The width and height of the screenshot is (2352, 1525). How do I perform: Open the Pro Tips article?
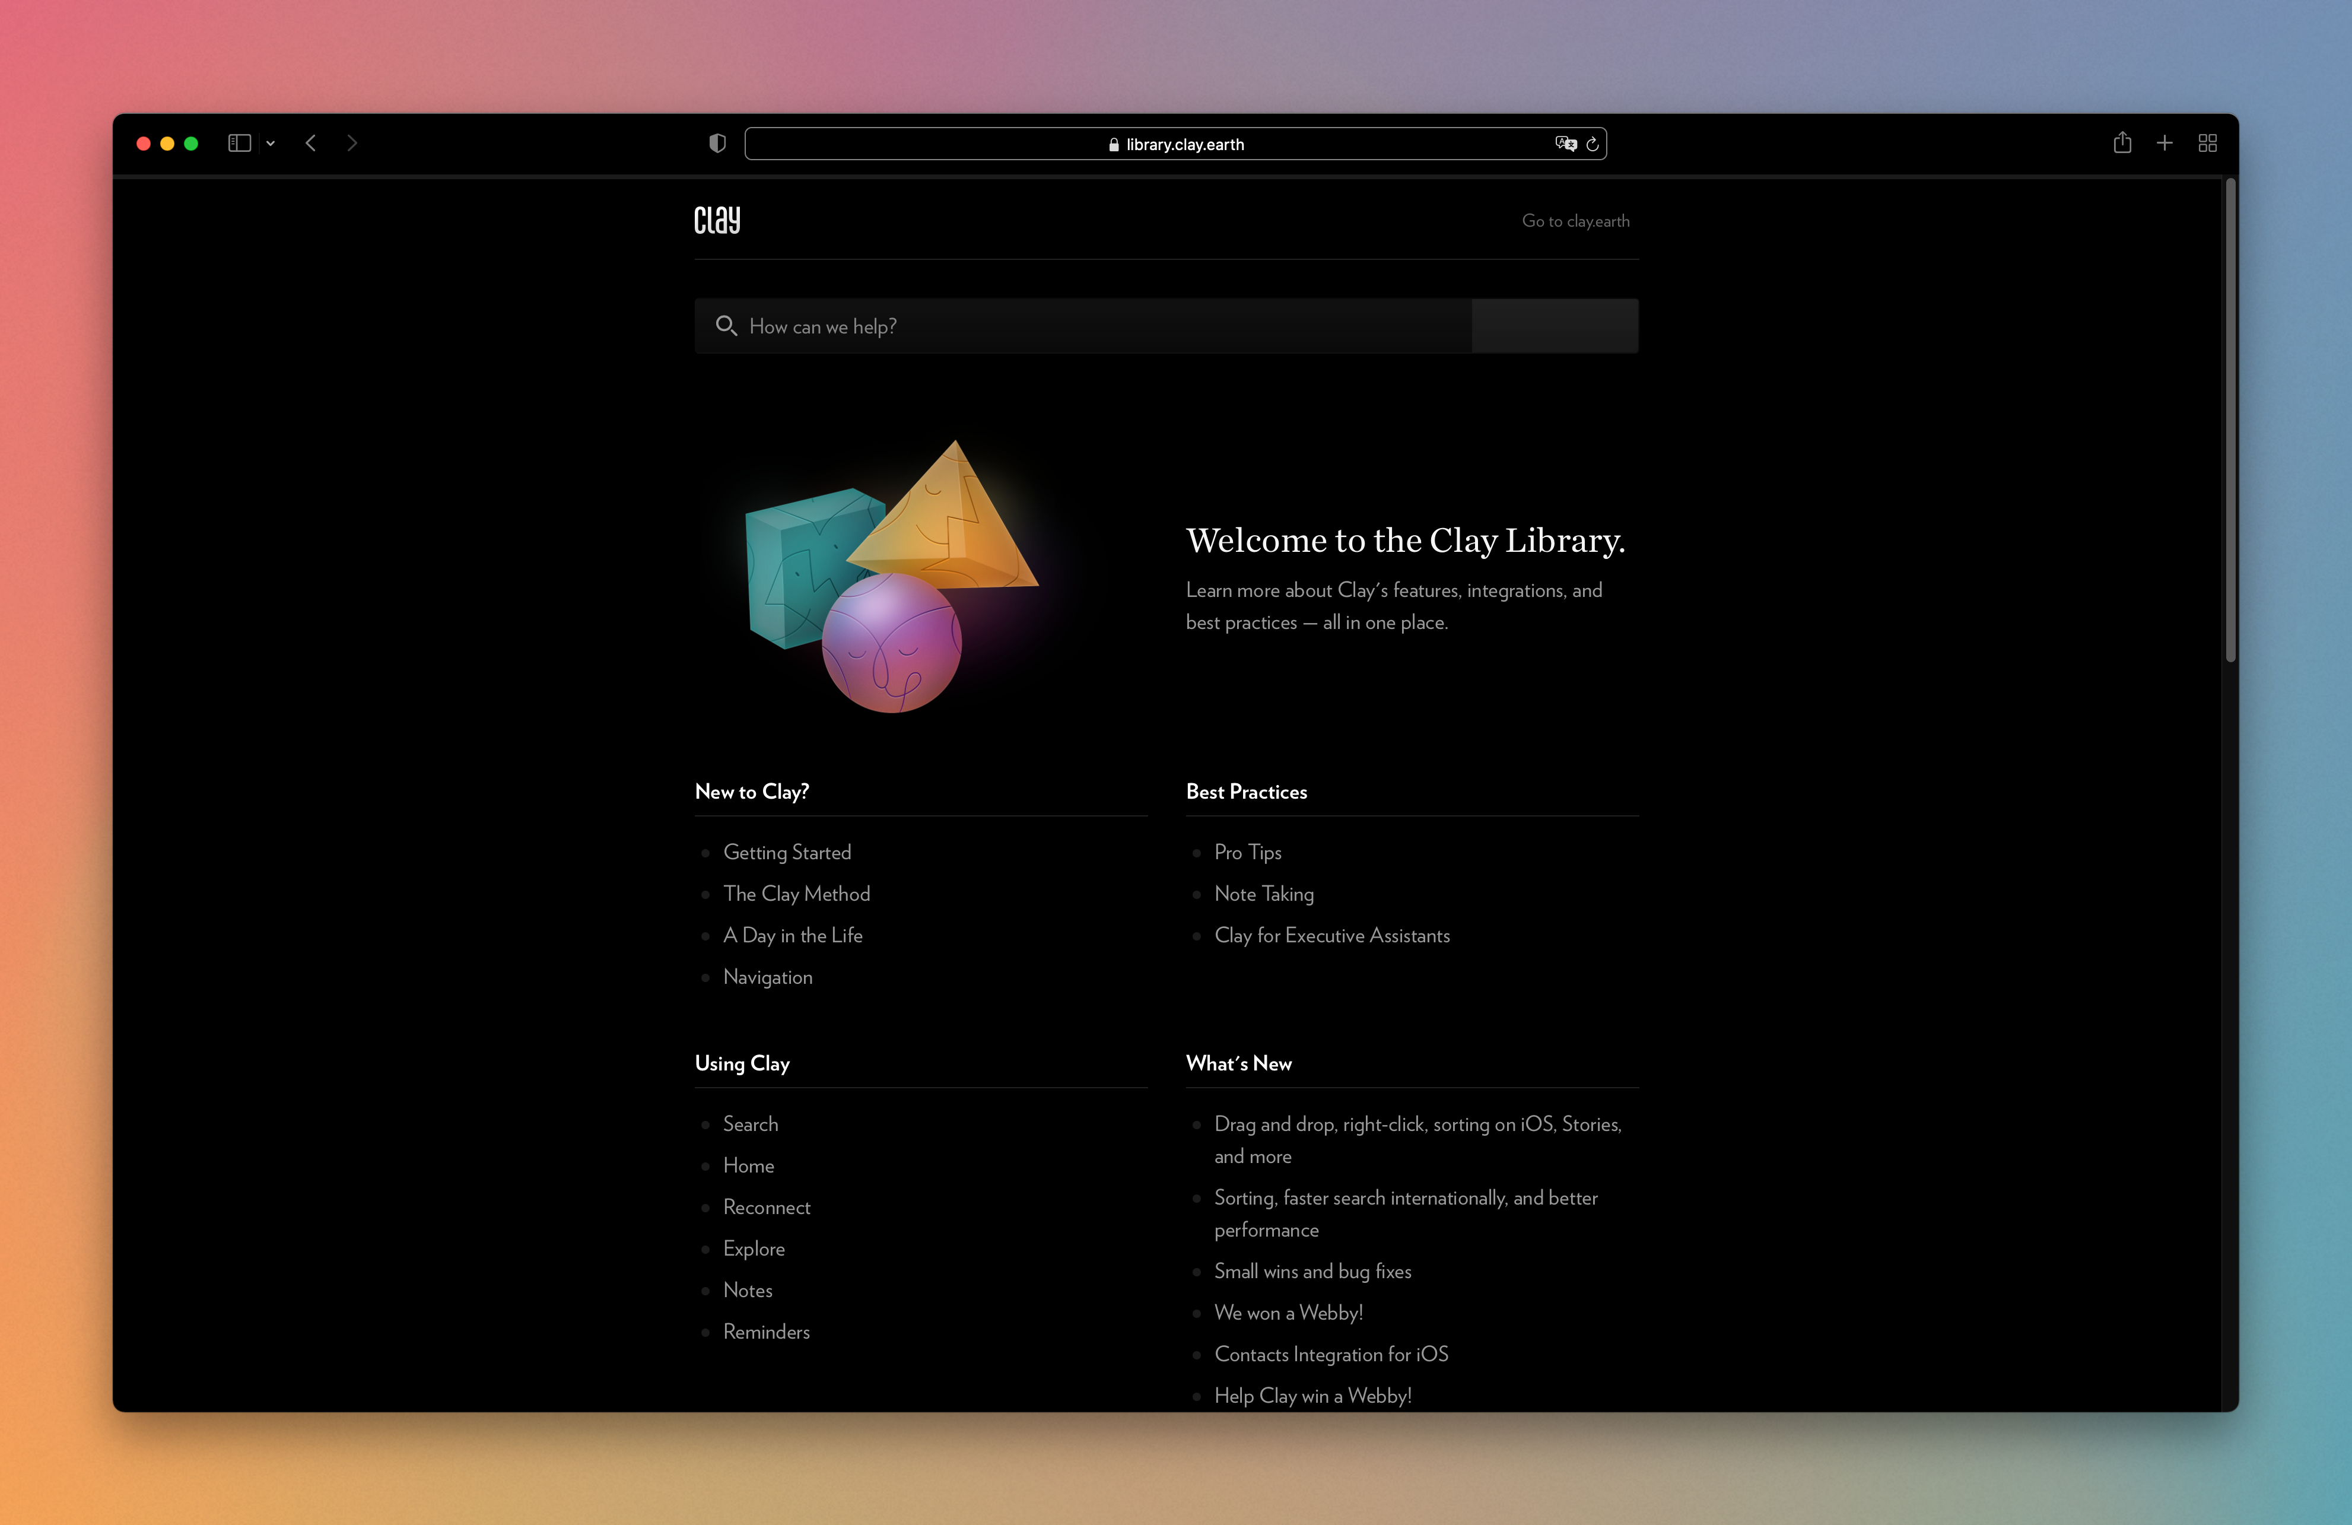point(1247,852)
